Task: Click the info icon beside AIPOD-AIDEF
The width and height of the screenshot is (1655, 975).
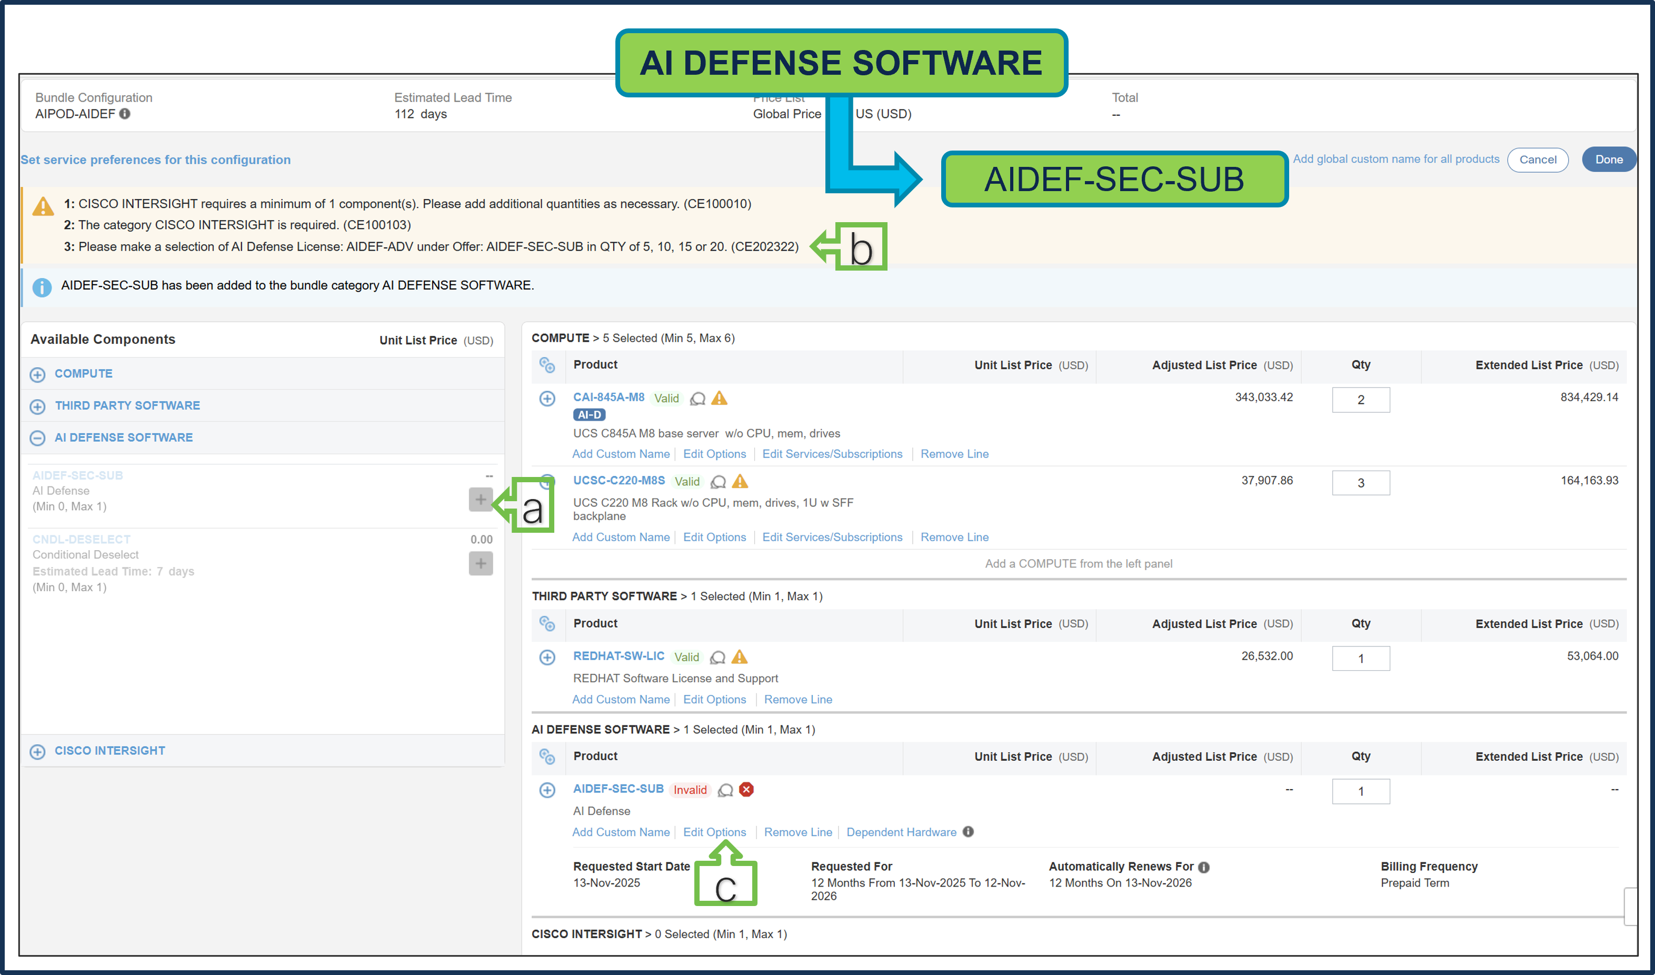Action: click(125, 114)
